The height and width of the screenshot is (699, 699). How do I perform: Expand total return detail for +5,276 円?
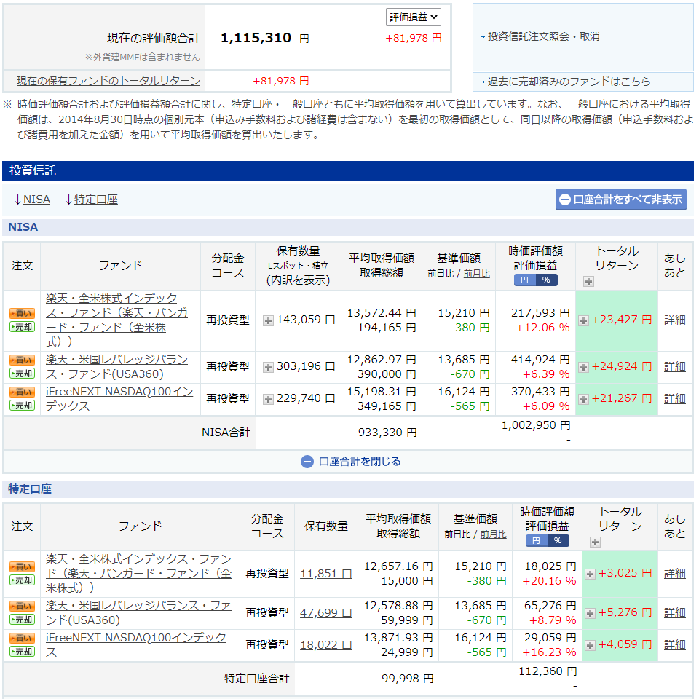[590, 613]
